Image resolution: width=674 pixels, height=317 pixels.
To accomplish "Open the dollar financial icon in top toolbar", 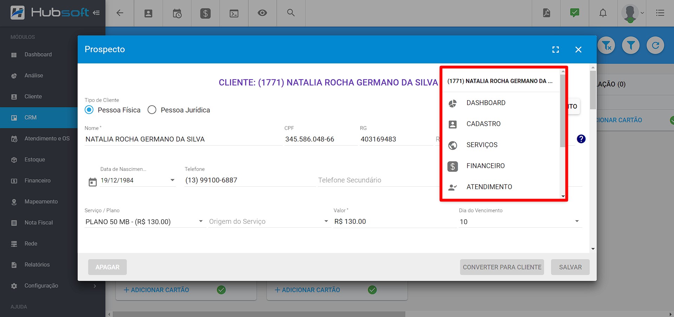I will pyautogui.click(x=205, y=13).
